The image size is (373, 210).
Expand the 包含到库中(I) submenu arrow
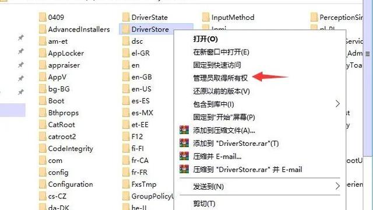tap(337, 104)
